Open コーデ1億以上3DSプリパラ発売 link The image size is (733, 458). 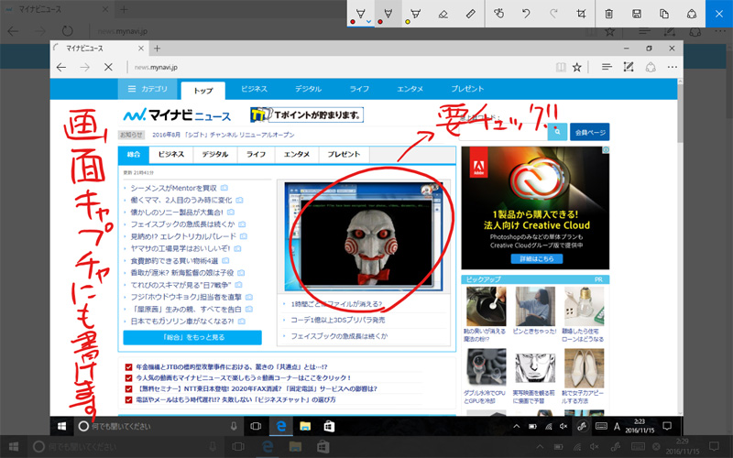(x=337, y=320)
